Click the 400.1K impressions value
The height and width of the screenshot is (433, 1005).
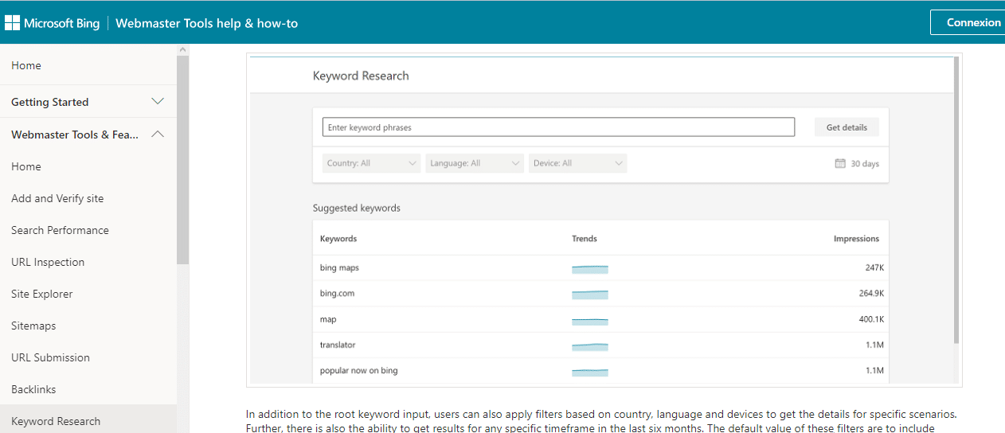click(x=871, y=319)
